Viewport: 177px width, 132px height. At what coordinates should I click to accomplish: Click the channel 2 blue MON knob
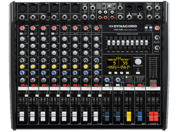pos(33,73)
